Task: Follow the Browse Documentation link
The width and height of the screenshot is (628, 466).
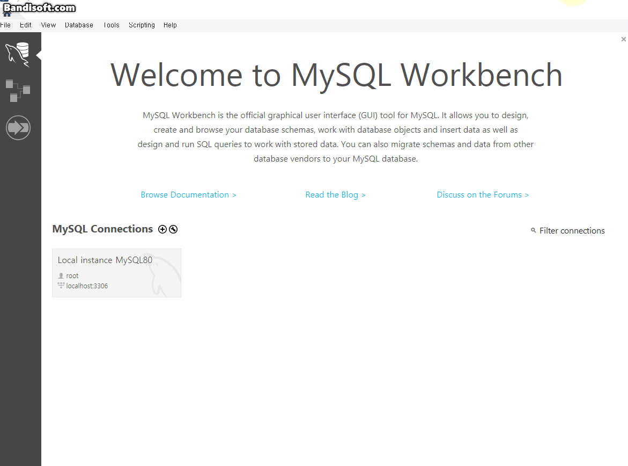Action: point(189,195)
